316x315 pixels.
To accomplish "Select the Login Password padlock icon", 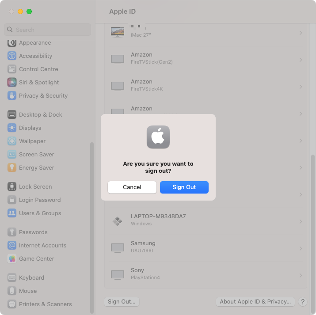I will click(12, 200).
